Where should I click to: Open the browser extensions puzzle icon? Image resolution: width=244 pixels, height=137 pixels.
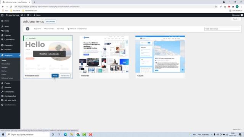233,7
